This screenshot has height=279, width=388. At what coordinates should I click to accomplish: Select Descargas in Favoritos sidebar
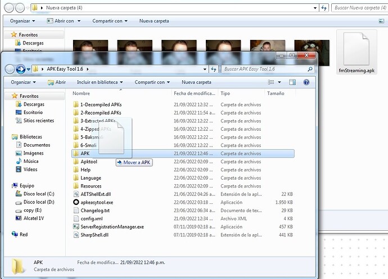tap(34, 104)
